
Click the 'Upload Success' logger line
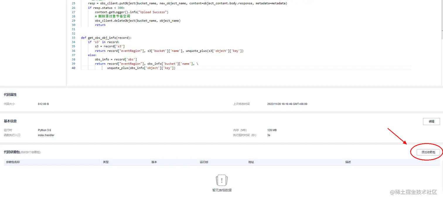coord(132,12)
